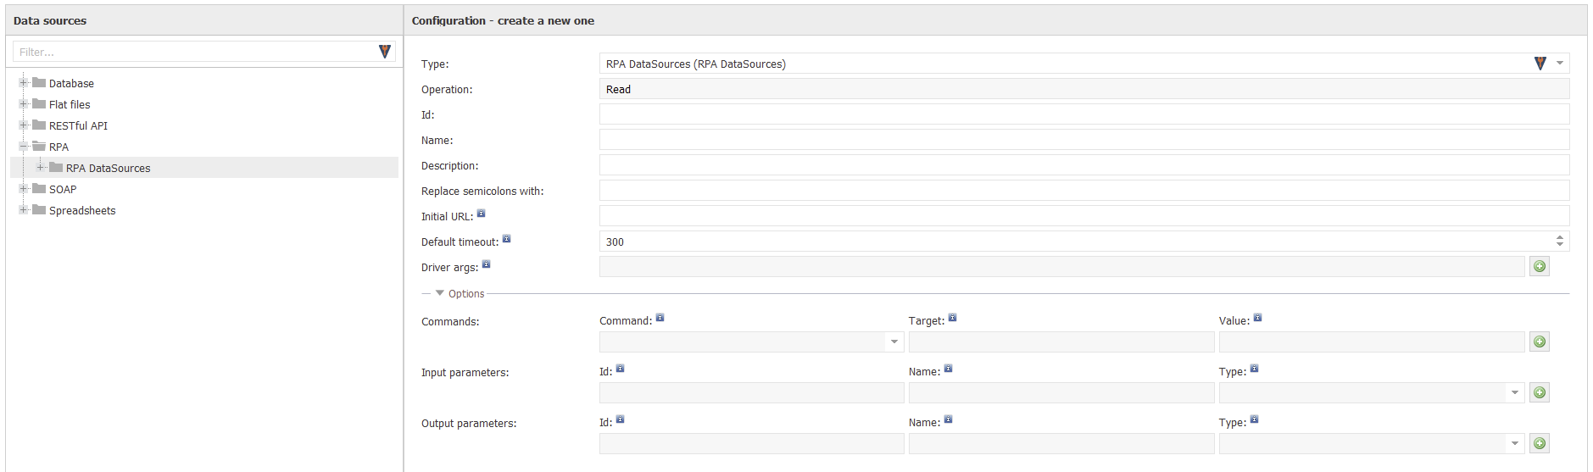Open Input parameters Type dropdown

point(1515,392)
